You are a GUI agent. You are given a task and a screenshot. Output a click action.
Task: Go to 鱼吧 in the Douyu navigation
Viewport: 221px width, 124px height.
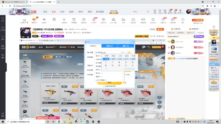tap(90, 12)
